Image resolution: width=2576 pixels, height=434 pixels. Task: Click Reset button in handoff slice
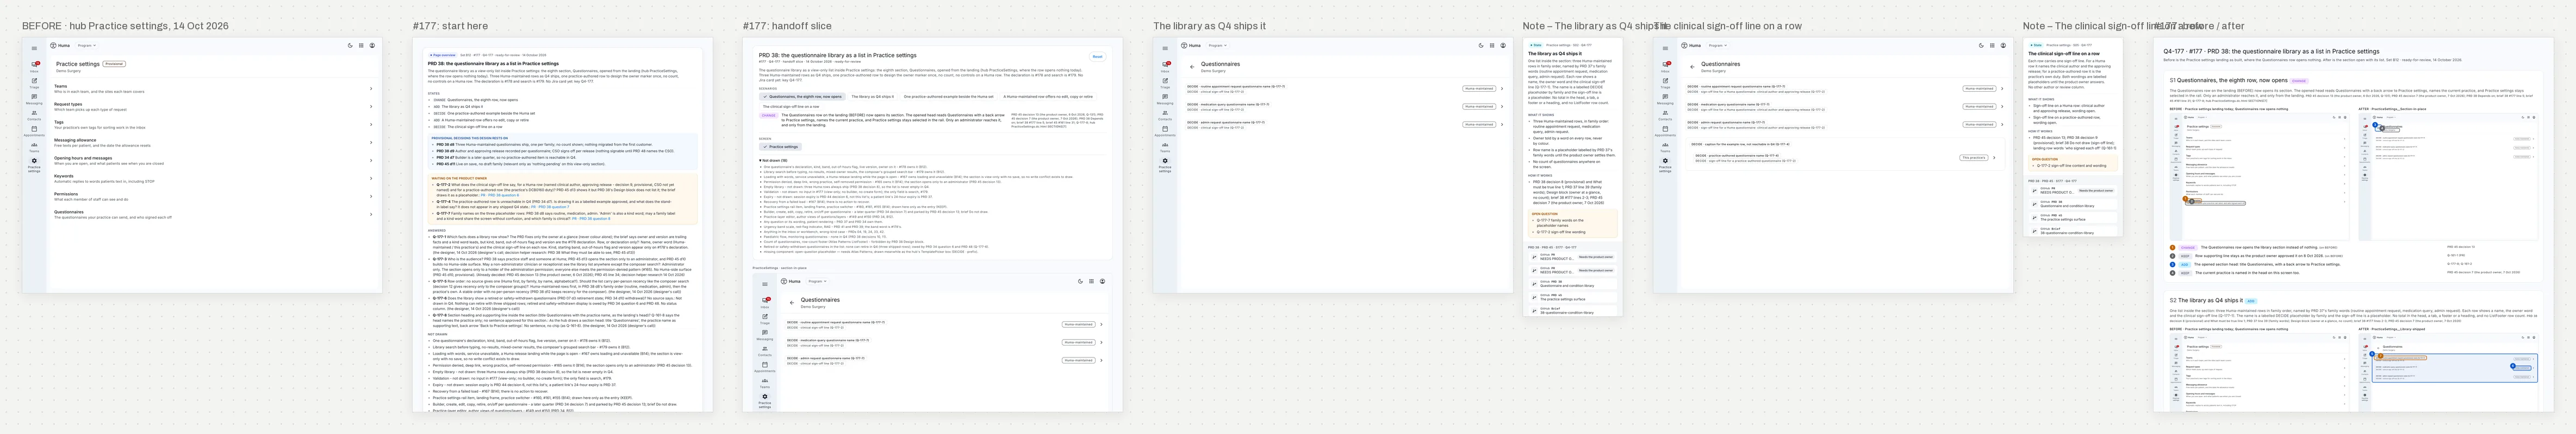pos(1097,57)
